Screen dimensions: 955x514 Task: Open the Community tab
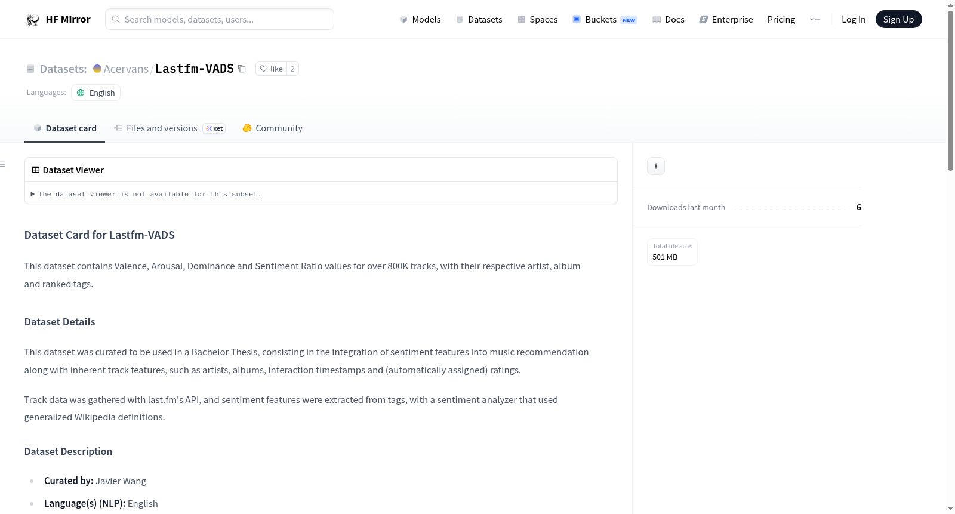272,128
